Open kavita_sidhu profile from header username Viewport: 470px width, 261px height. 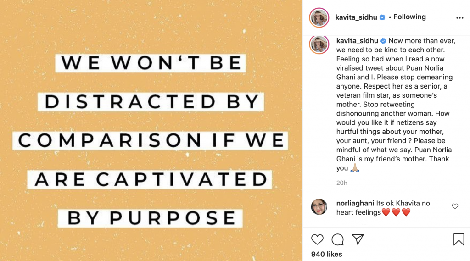[x=357, y=17]
